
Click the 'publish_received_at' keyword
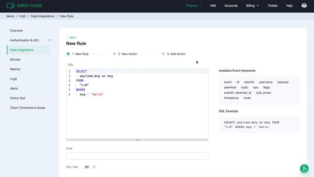tap(237, 93)
